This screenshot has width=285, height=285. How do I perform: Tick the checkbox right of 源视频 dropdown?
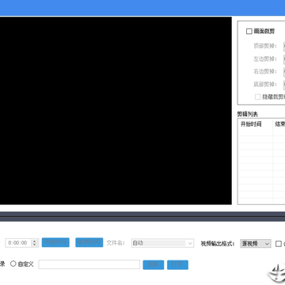(x=279, y=244)
